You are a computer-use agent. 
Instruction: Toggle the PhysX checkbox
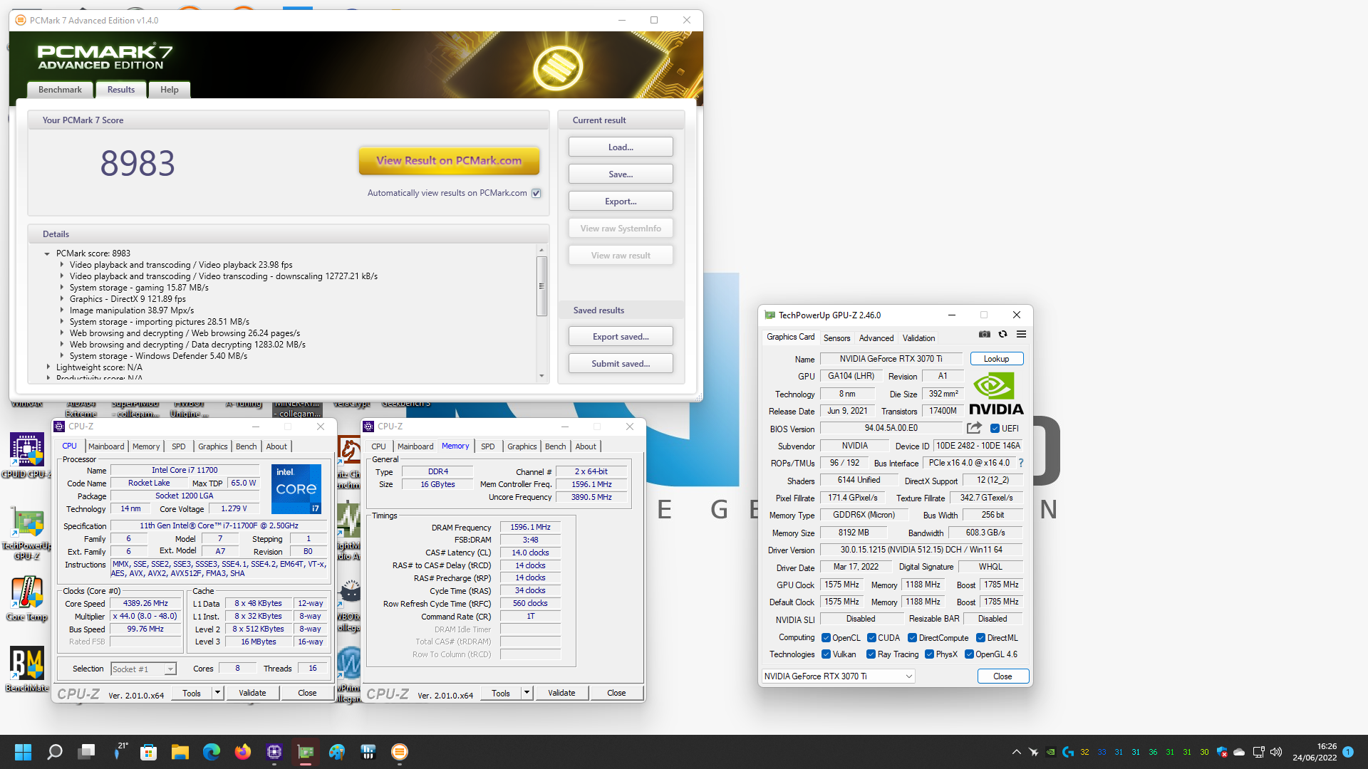930,654
